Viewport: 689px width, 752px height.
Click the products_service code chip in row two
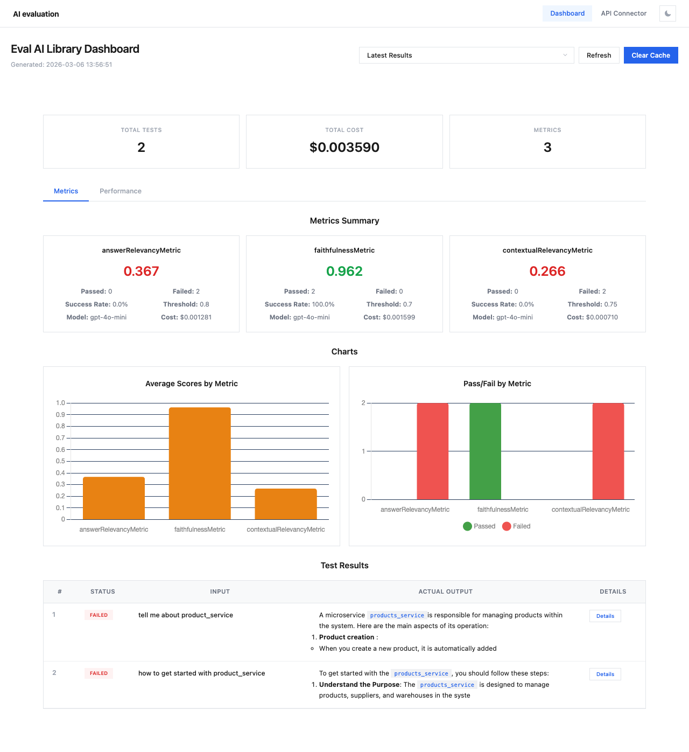(x=421, y=673)
